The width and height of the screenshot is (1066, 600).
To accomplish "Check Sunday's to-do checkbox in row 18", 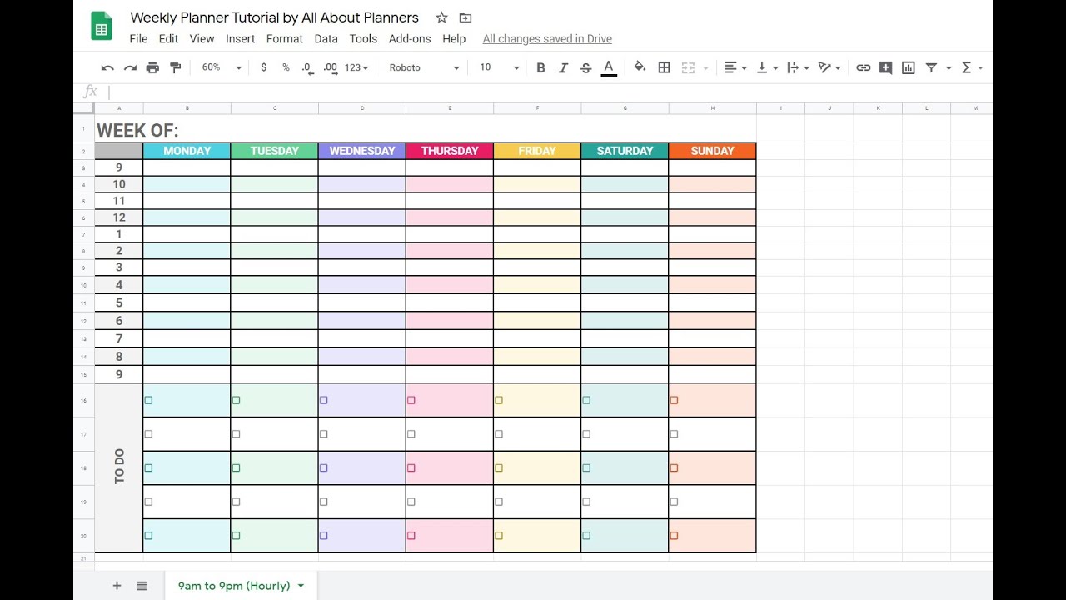I will 674,468.
